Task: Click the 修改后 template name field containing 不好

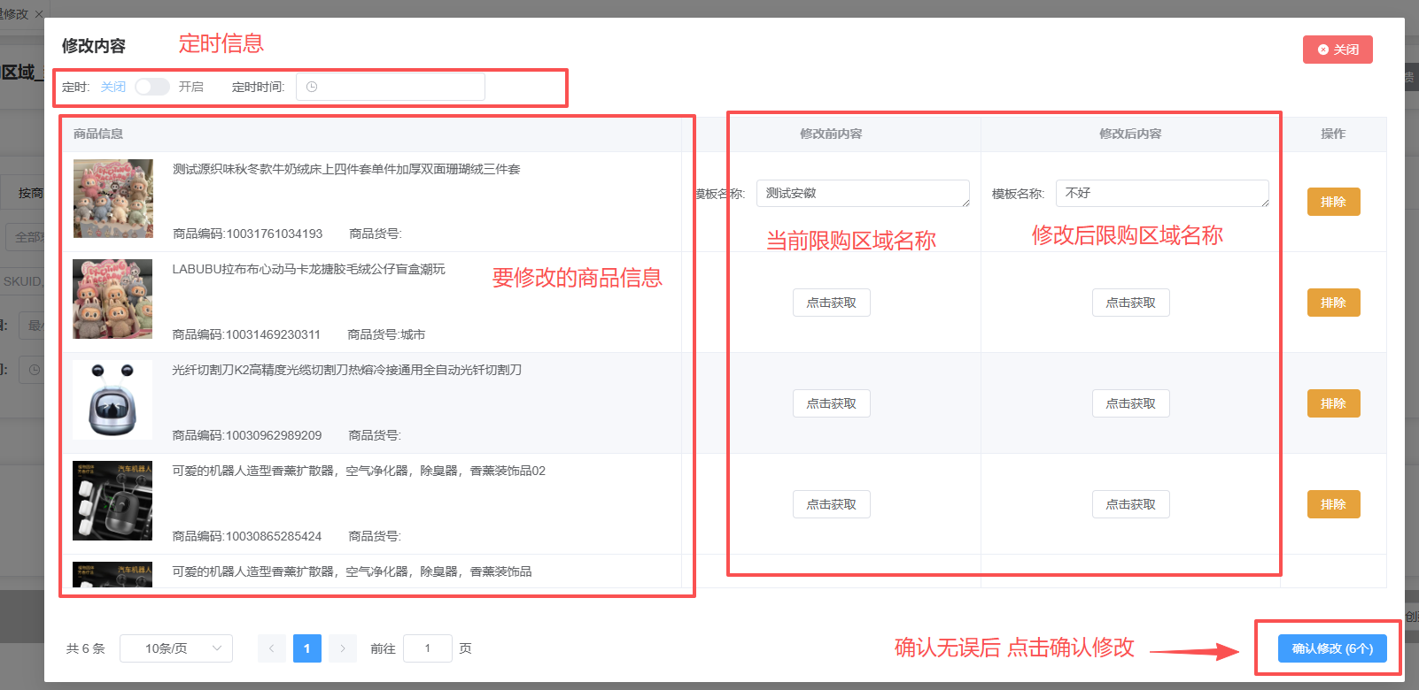Action: click(1161, 194)
